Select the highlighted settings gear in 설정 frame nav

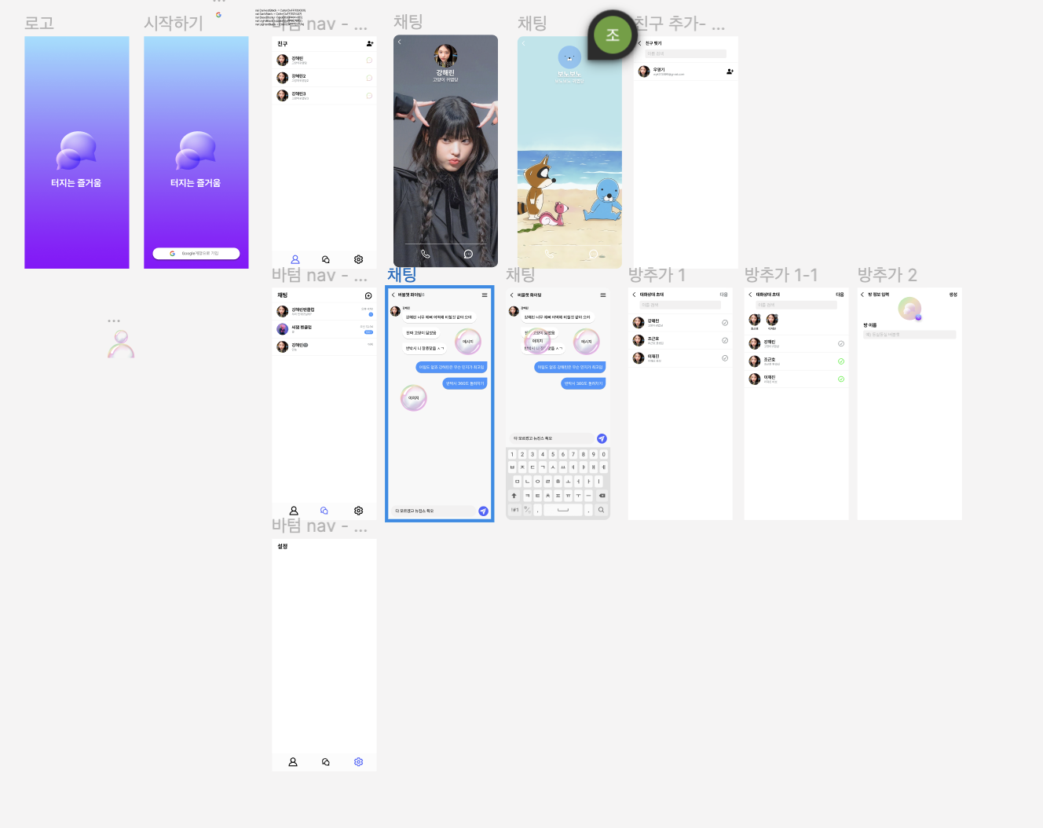tap(358, 762)
